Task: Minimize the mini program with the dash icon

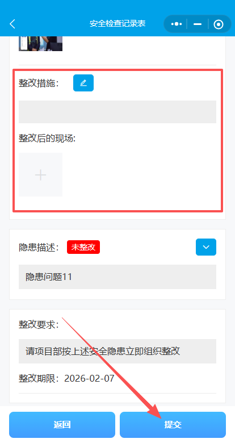Action: click(198, 24)
